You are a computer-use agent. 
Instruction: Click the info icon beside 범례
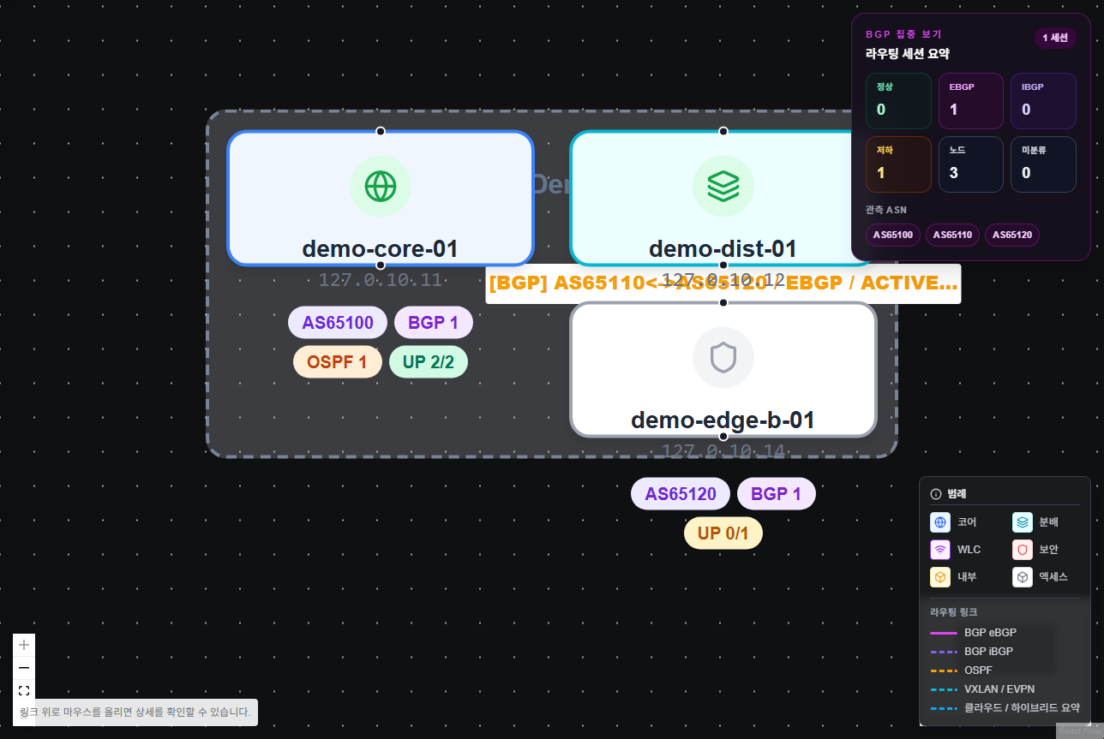tap(936, 494)
